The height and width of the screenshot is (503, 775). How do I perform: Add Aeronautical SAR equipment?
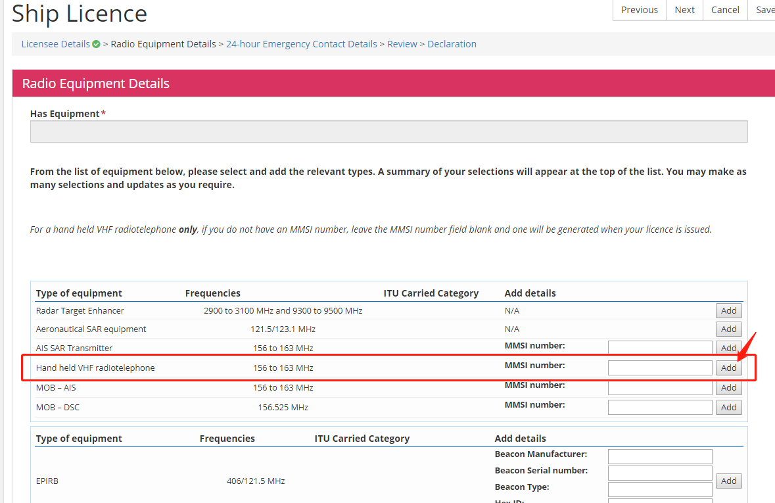728,329
